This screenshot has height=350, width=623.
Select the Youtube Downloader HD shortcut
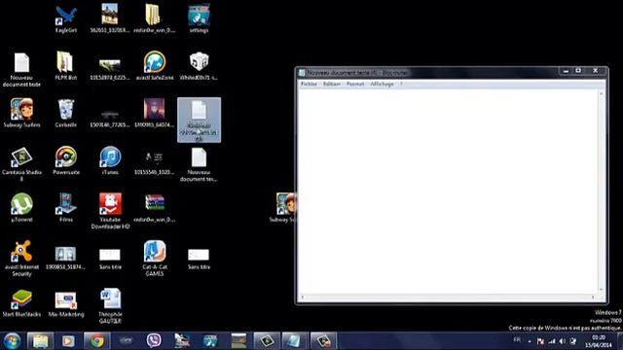pos(110,211)
